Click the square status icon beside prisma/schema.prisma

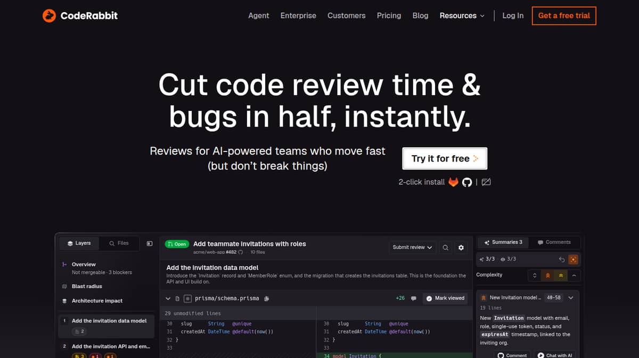point(187,299)
